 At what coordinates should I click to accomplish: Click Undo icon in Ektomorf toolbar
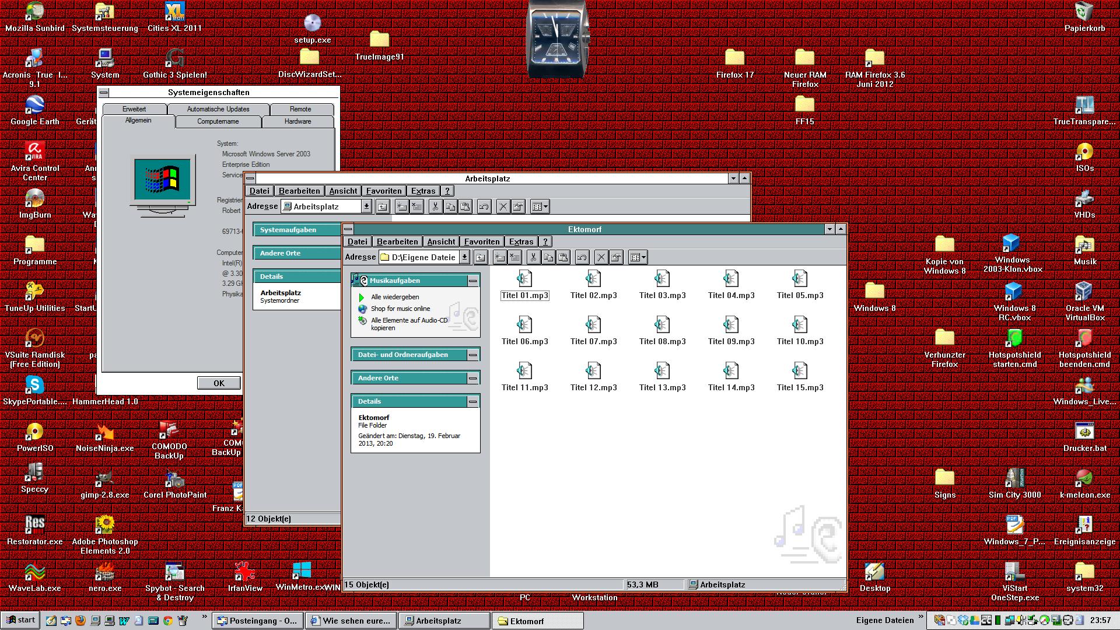(x=582, y=257)
